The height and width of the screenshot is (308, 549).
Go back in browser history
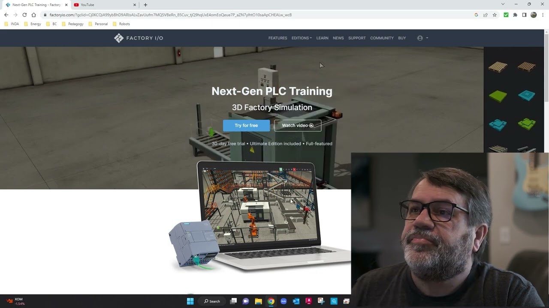[x=6, y=15]
